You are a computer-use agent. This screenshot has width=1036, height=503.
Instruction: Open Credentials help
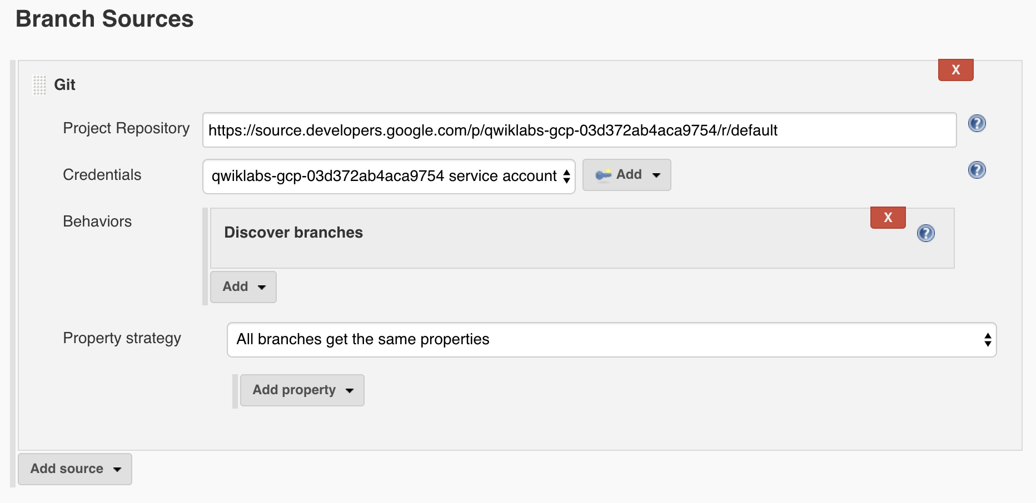point(977,170)
